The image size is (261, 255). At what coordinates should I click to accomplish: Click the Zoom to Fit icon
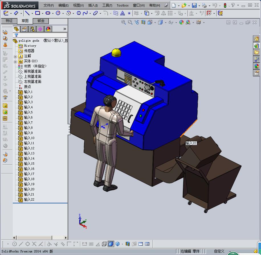click(x=123, y=22)
